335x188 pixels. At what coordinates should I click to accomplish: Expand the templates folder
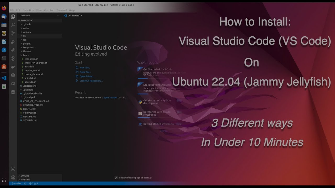(x=40, y=48)
